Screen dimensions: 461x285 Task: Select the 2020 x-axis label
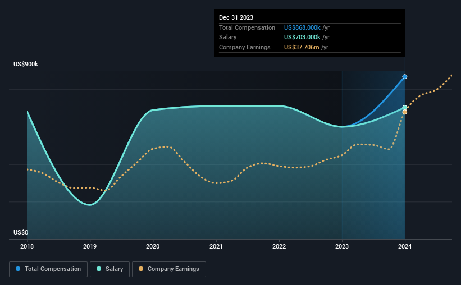click(153, 246)
